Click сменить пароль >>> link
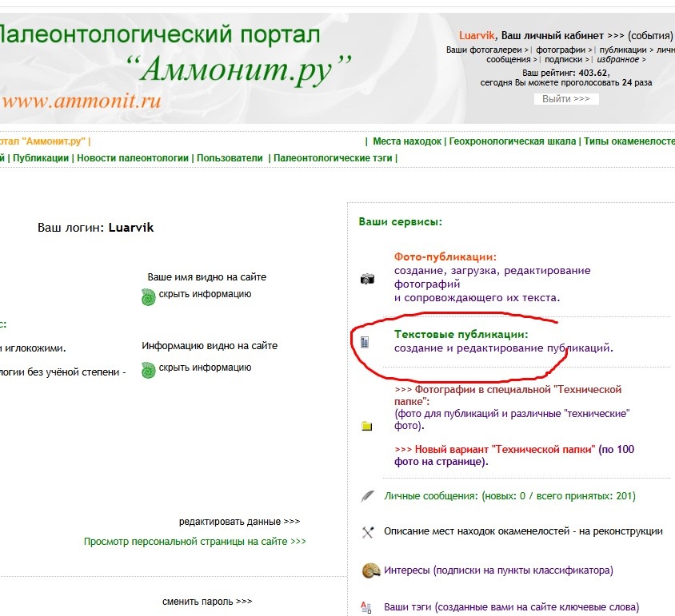 pos(207,602)
